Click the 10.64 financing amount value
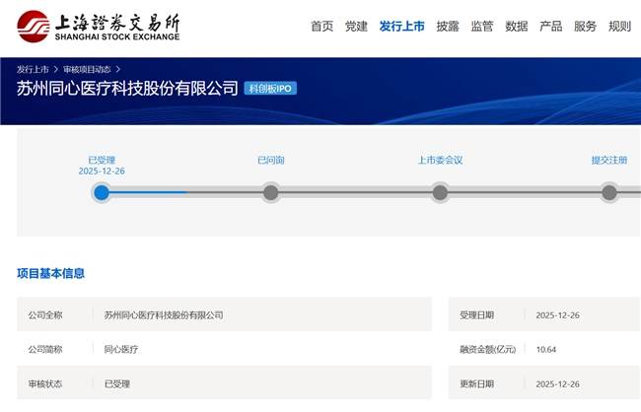Viewport: 641px width, 412px height. point(546,350)
